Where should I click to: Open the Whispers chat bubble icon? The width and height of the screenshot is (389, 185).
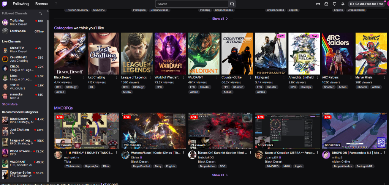(335, 4)
